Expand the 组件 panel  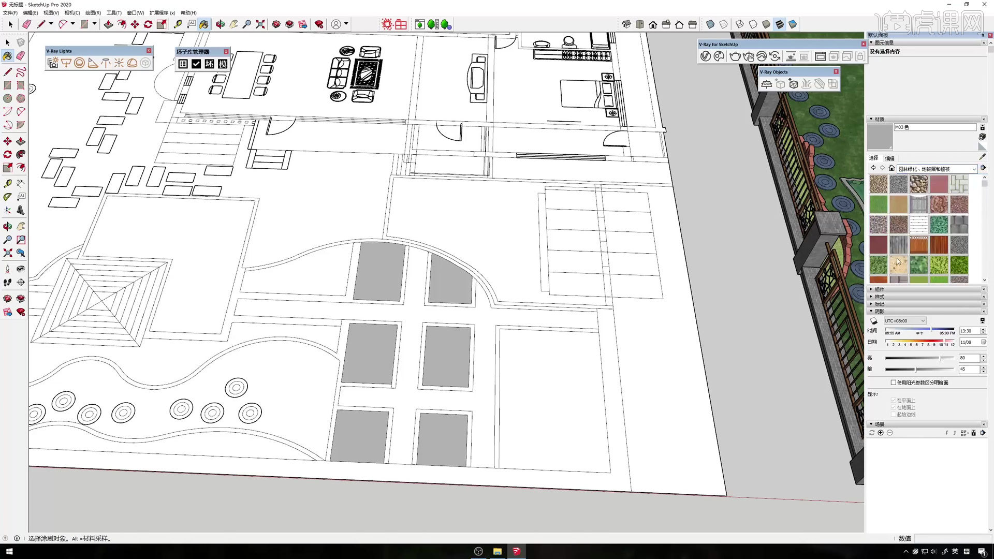[x=871, y=289]
